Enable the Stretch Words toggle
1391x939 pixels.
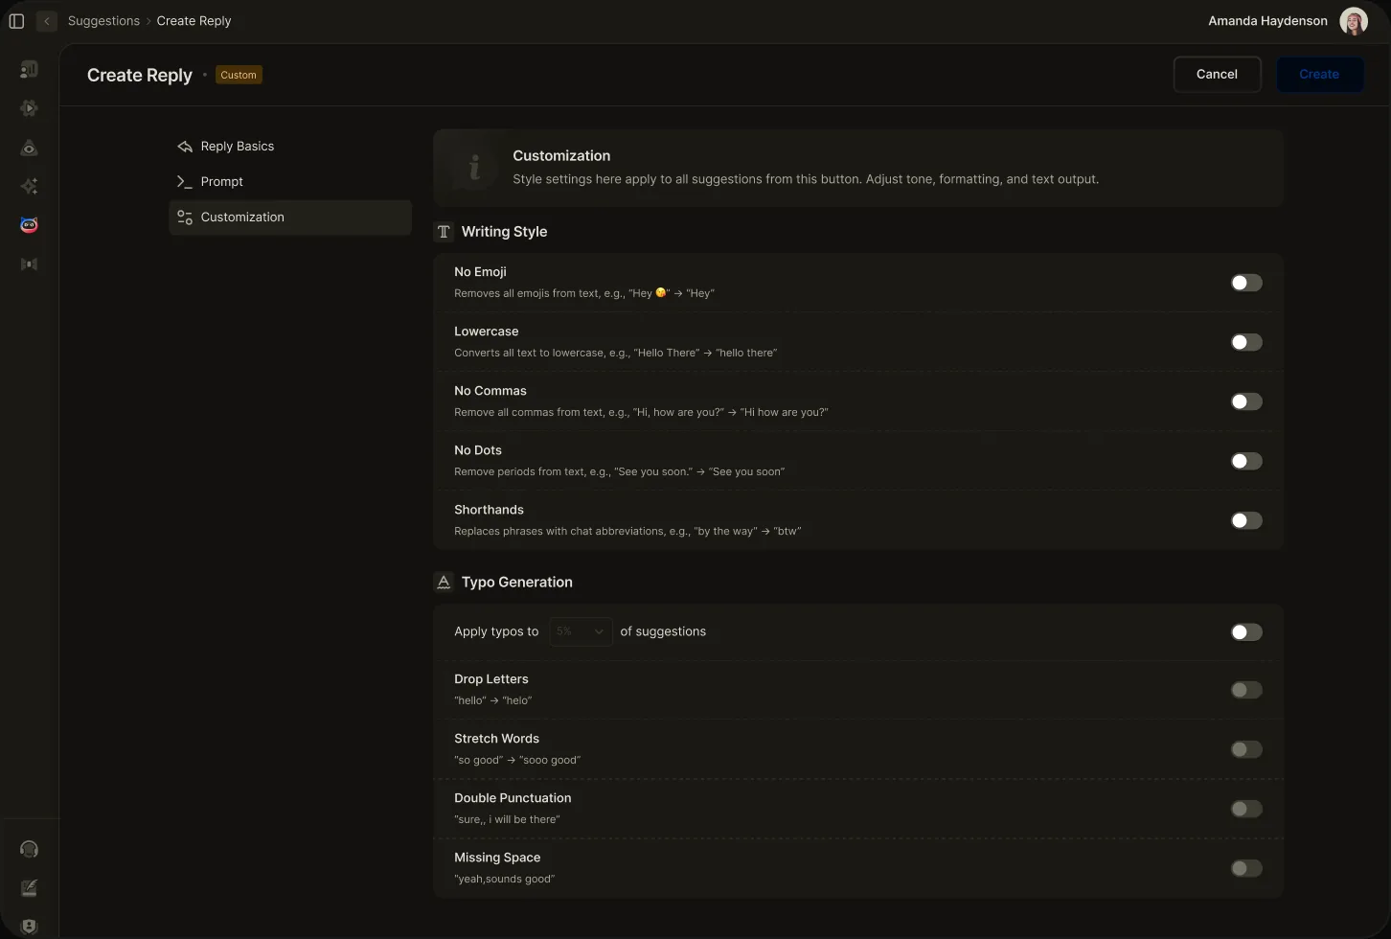pyautogui.click(x=1245, y=749)
